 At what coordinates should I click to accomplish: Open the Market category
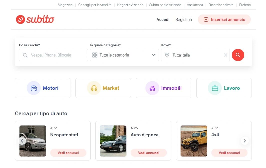coord(103,88)
